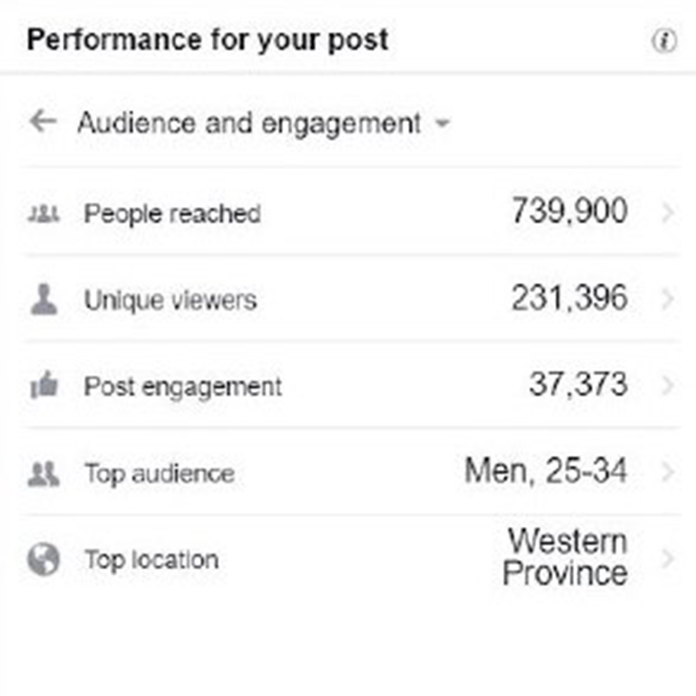Click the Men, 25-34 audience value
The height and width of the screenshot is (696, 696).
[x=545, y=471]
